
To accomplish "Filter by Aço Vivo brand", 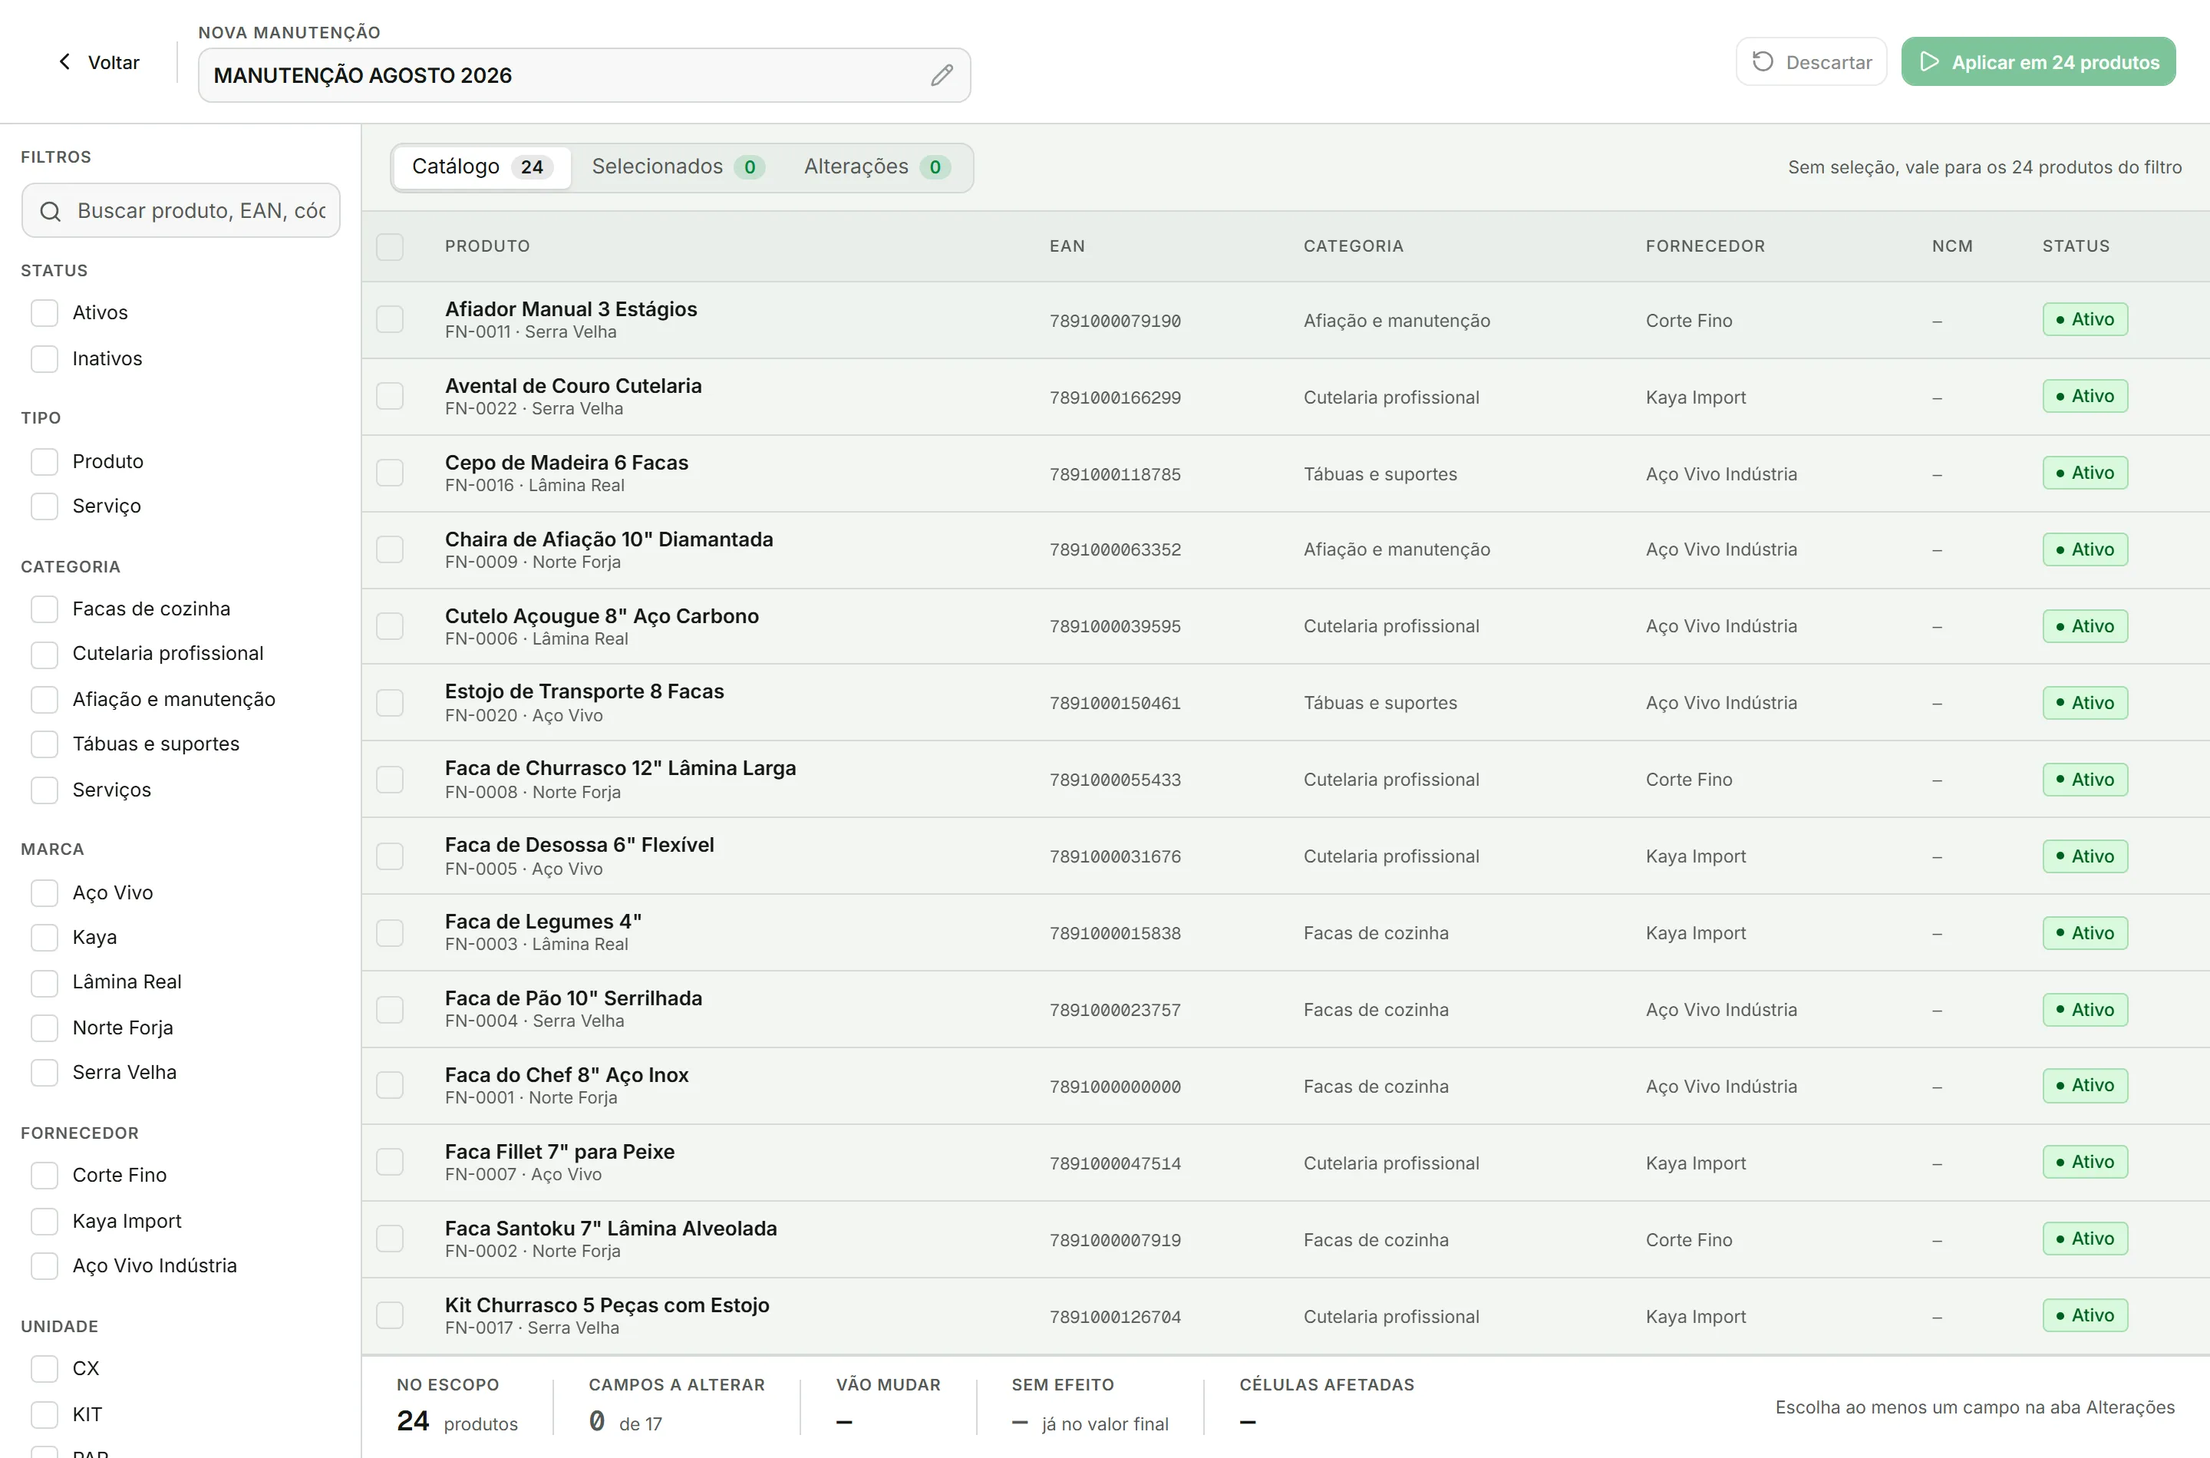I will pyautogui.click(x=44, y=892).
